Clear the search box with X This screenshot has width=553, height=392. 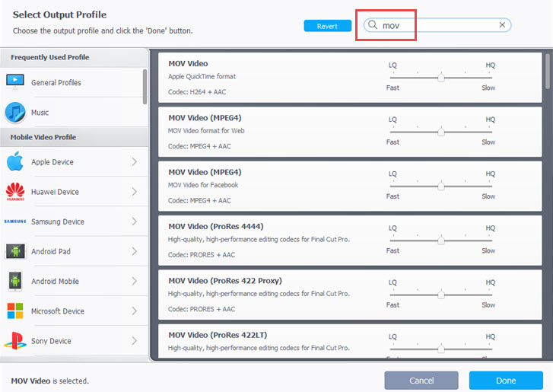click(x=502, y=25)
